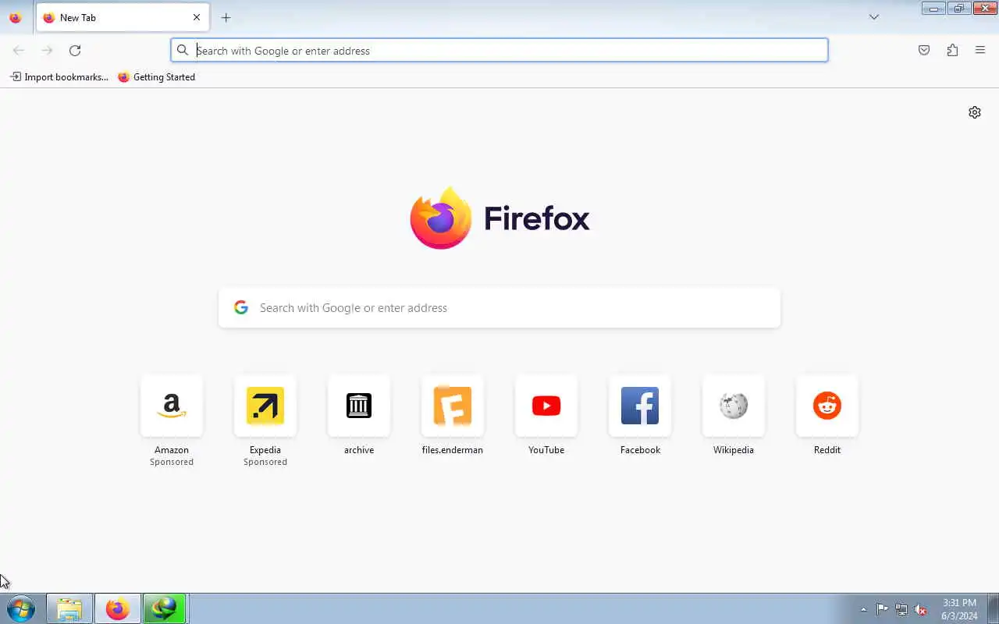Screen dimensions: 999x624
Task: Open Getting Started bookmark
Action: click(156, 77)
